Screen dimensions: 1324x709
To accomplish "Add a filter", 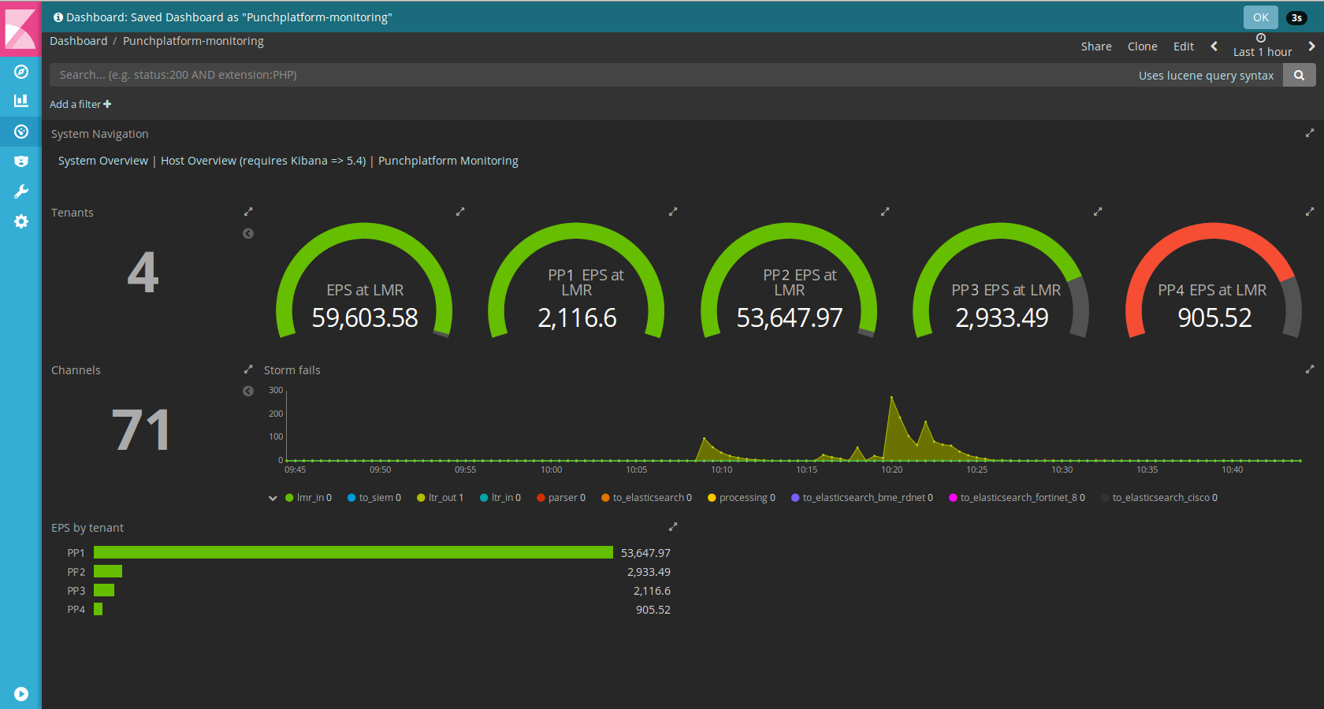I will 80,104.
